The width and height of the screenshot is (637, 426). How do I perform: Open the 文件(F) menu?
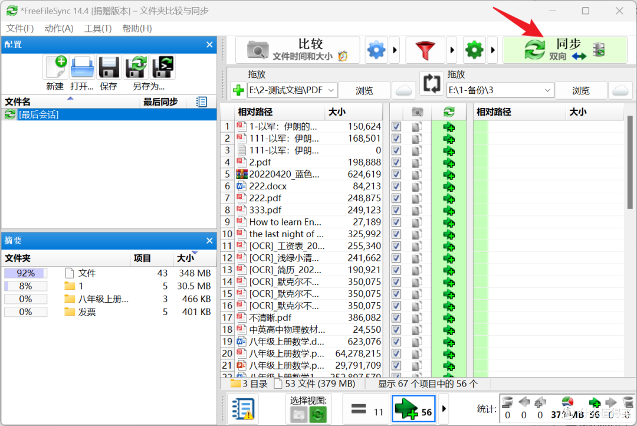[20, 28]
